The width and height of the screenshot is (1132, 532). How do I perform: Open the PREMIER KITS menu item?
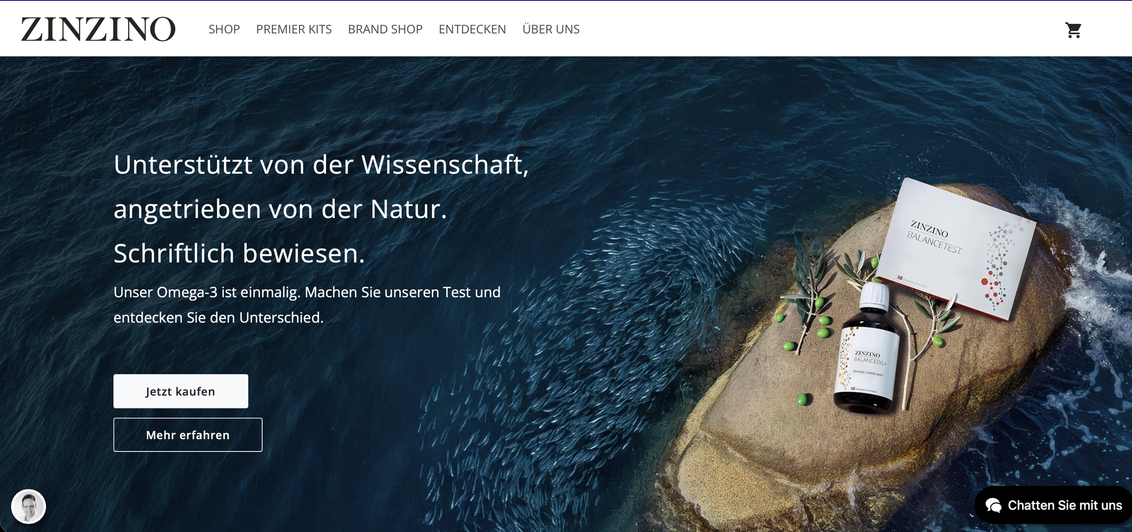click(294, 29)
